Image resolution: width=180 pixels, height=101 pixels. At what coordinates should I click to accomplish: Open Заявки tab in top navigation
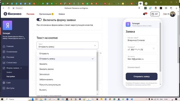(62, 14)
